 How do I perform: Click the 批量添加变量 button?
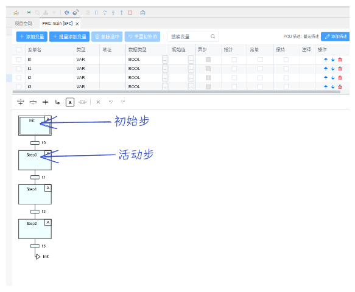[69, 36]
